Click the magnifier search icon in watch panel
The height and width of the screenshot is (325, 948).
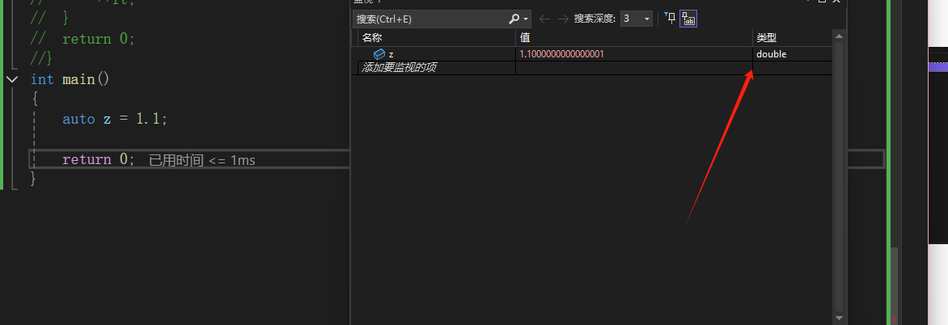click(514, 19)
